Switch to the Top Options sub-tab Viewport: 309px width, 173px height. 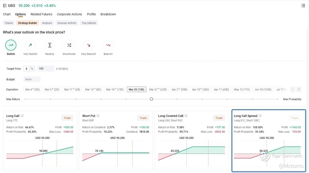pyautogui.click(x=89, y=23)
